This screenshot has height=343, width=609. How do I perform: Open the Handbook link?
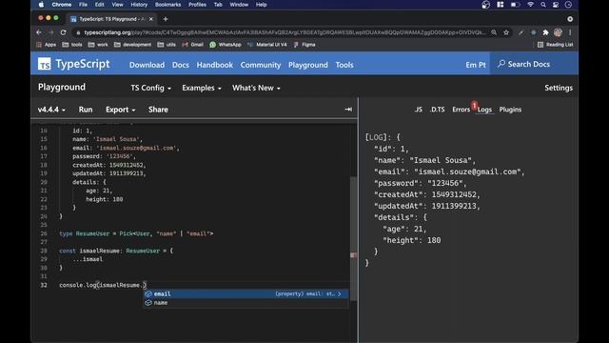215,65
